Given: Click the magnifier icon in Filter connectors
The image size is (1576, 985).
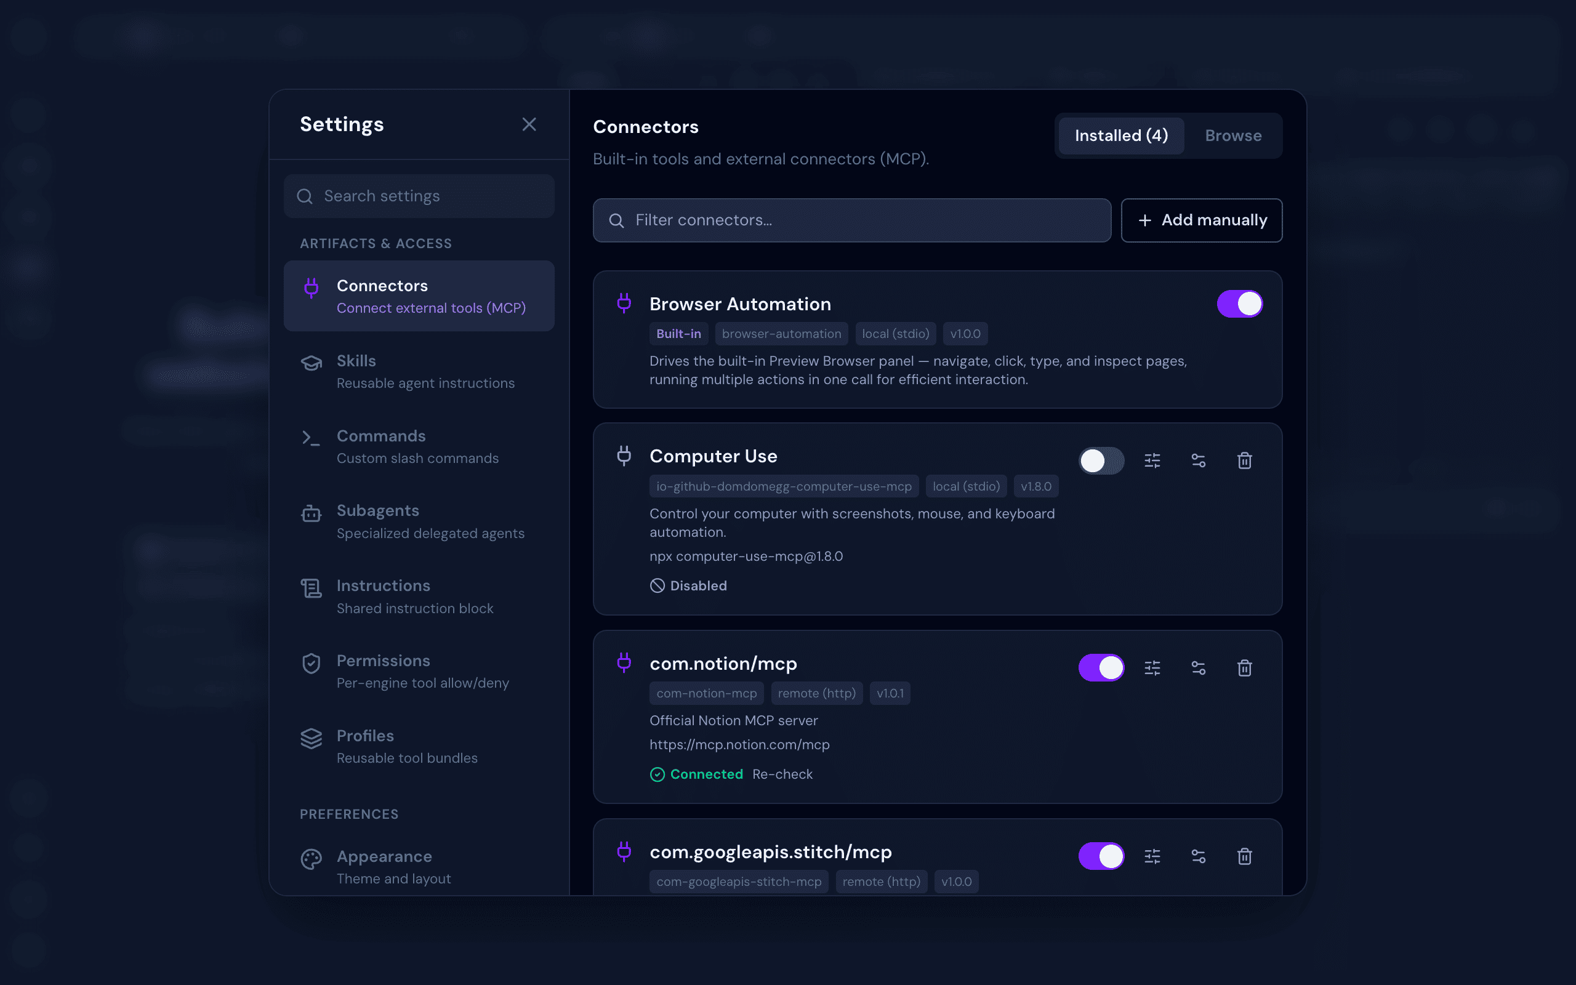Looking at the screenshot, I should pyautogui.click(x=616, y=220).
